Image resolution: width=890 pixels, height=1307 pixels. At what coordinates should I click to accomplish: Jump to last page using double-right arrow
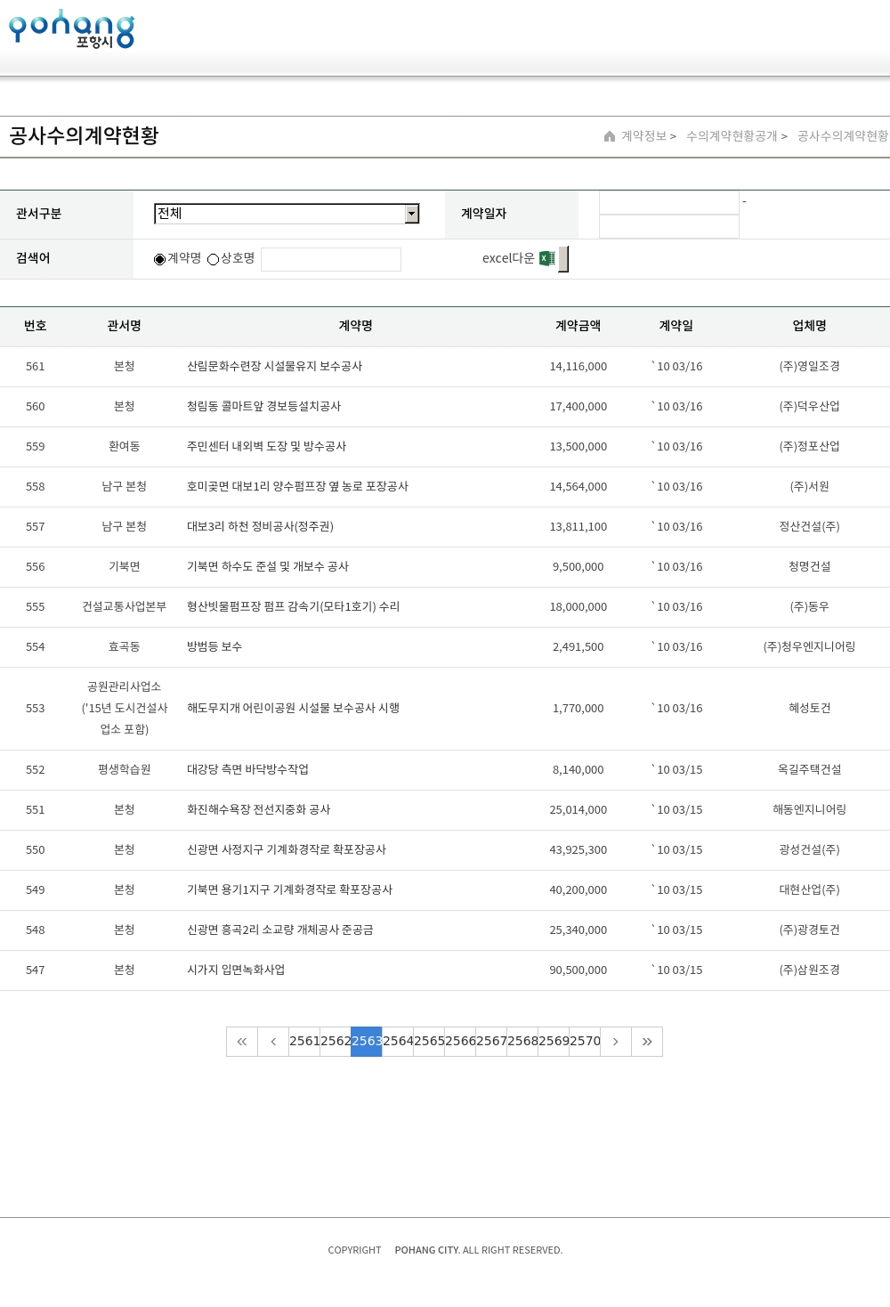pyautogui.click(x=647, y=1042)
